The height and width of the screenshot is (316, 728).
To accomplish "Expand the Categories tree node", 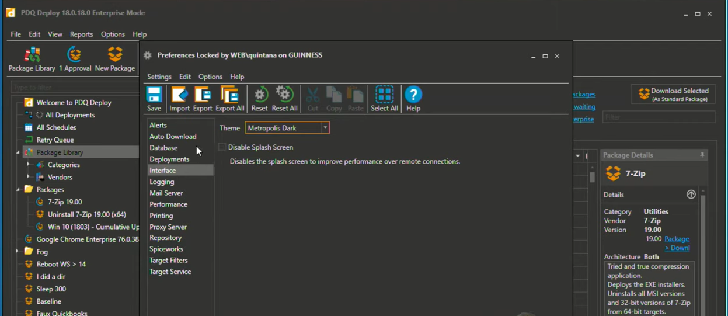I will tap(28, 165).
